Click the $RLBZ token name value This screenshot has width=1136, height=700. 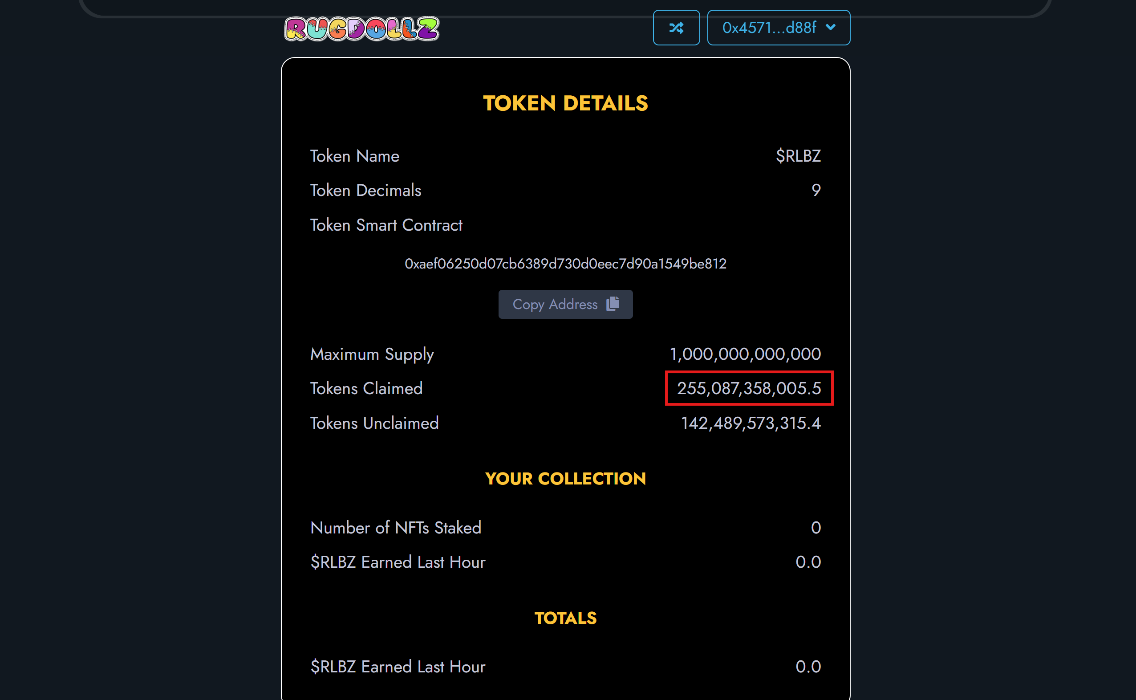pos(798,156)
